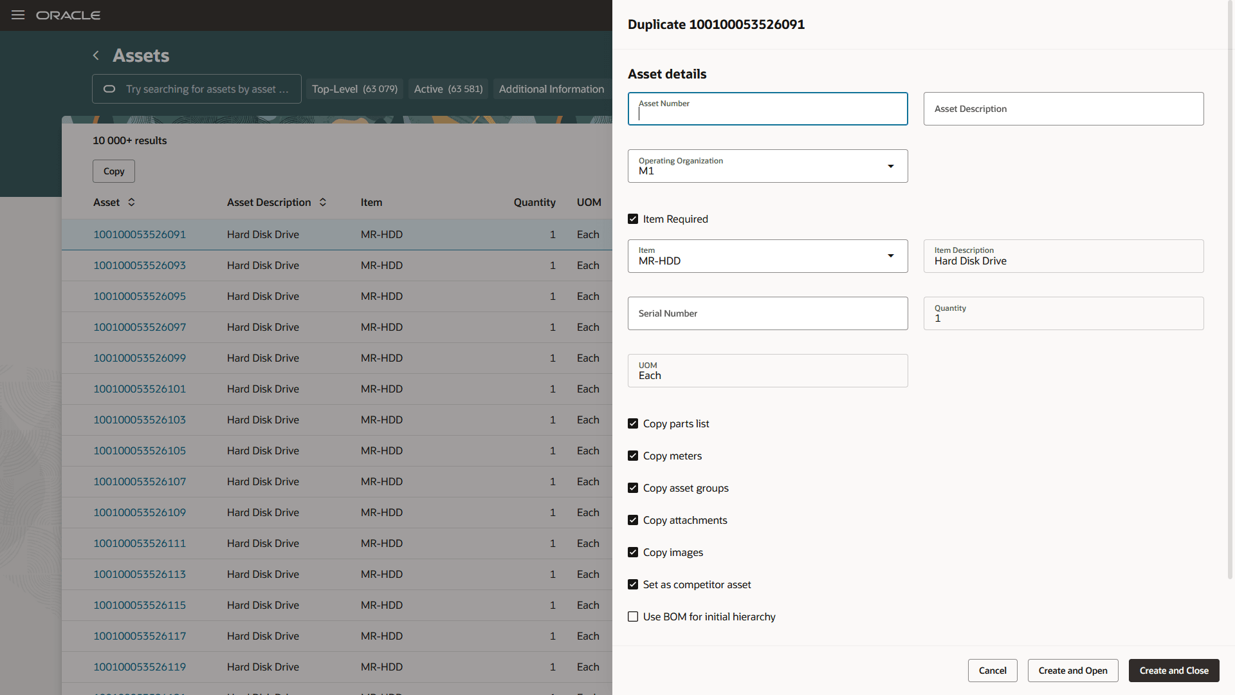Click the Item column header

371,202
